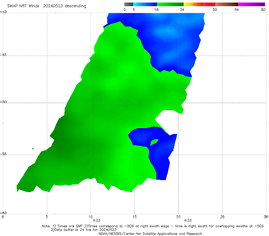Viewport: 269px width, 236px height.
Task: Click the longitude axis label "15"
Action: pyautogui.click(x=134, y=217)
